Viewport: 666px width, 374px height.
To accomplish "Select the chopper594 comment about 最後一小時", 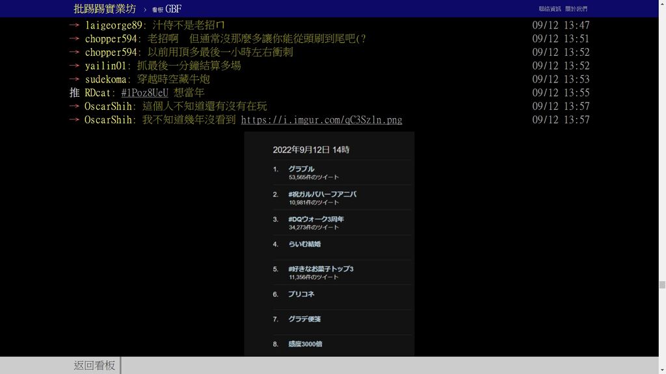I will (x=220, y=53).
